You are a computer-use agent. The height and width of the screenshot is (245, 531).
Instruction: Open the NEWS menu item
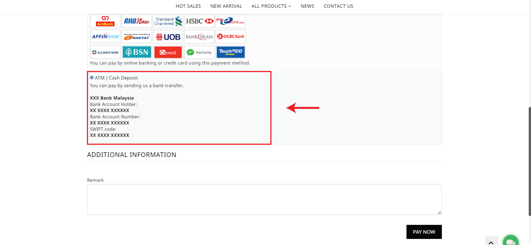point(308,6)
